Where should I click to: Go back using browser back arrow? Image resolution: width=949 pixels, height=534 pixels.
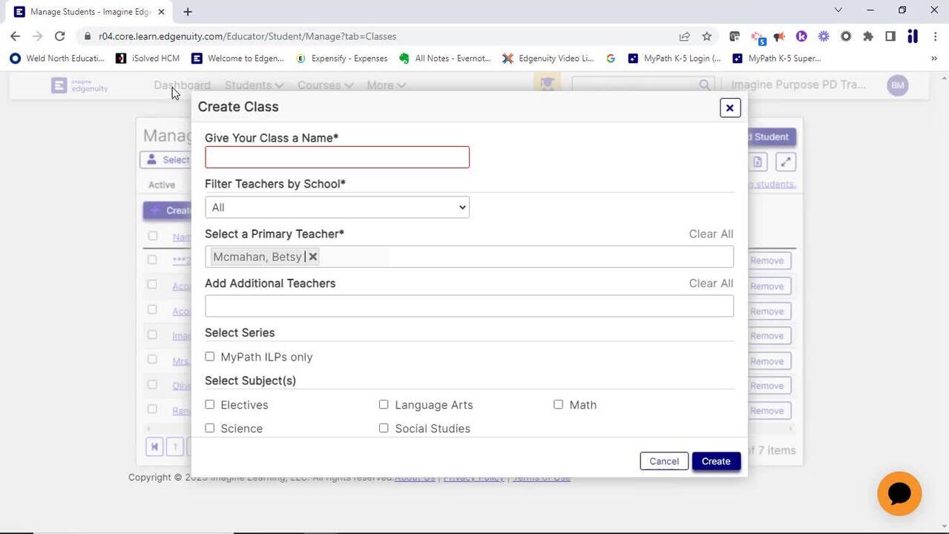coord(16,36)
